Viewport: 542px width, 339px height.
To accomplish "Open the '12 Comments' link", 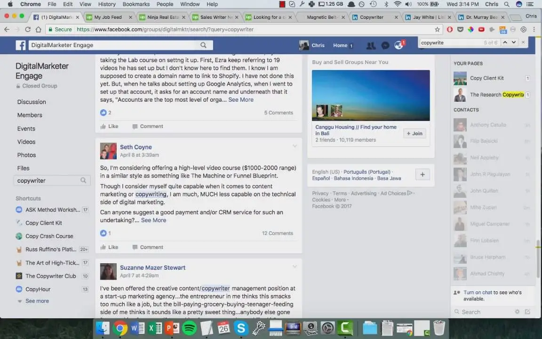I will [x=278, y=233].
